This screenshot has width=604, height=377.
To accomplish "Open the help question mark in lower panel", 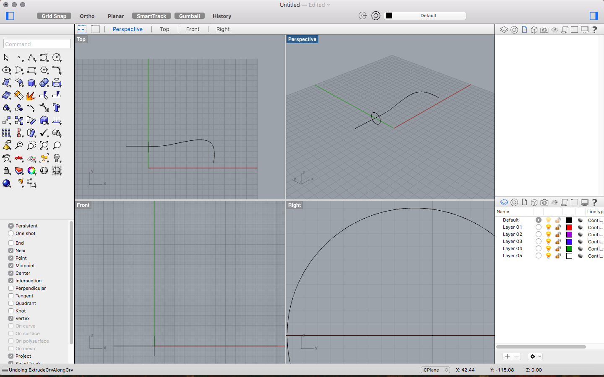I will pos(594,202).
